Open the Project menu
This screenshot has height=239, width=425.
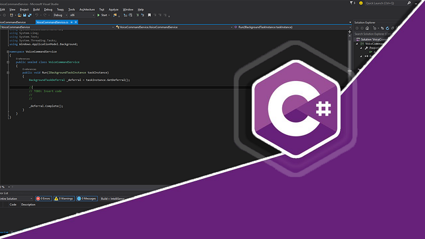coord(24,10)
